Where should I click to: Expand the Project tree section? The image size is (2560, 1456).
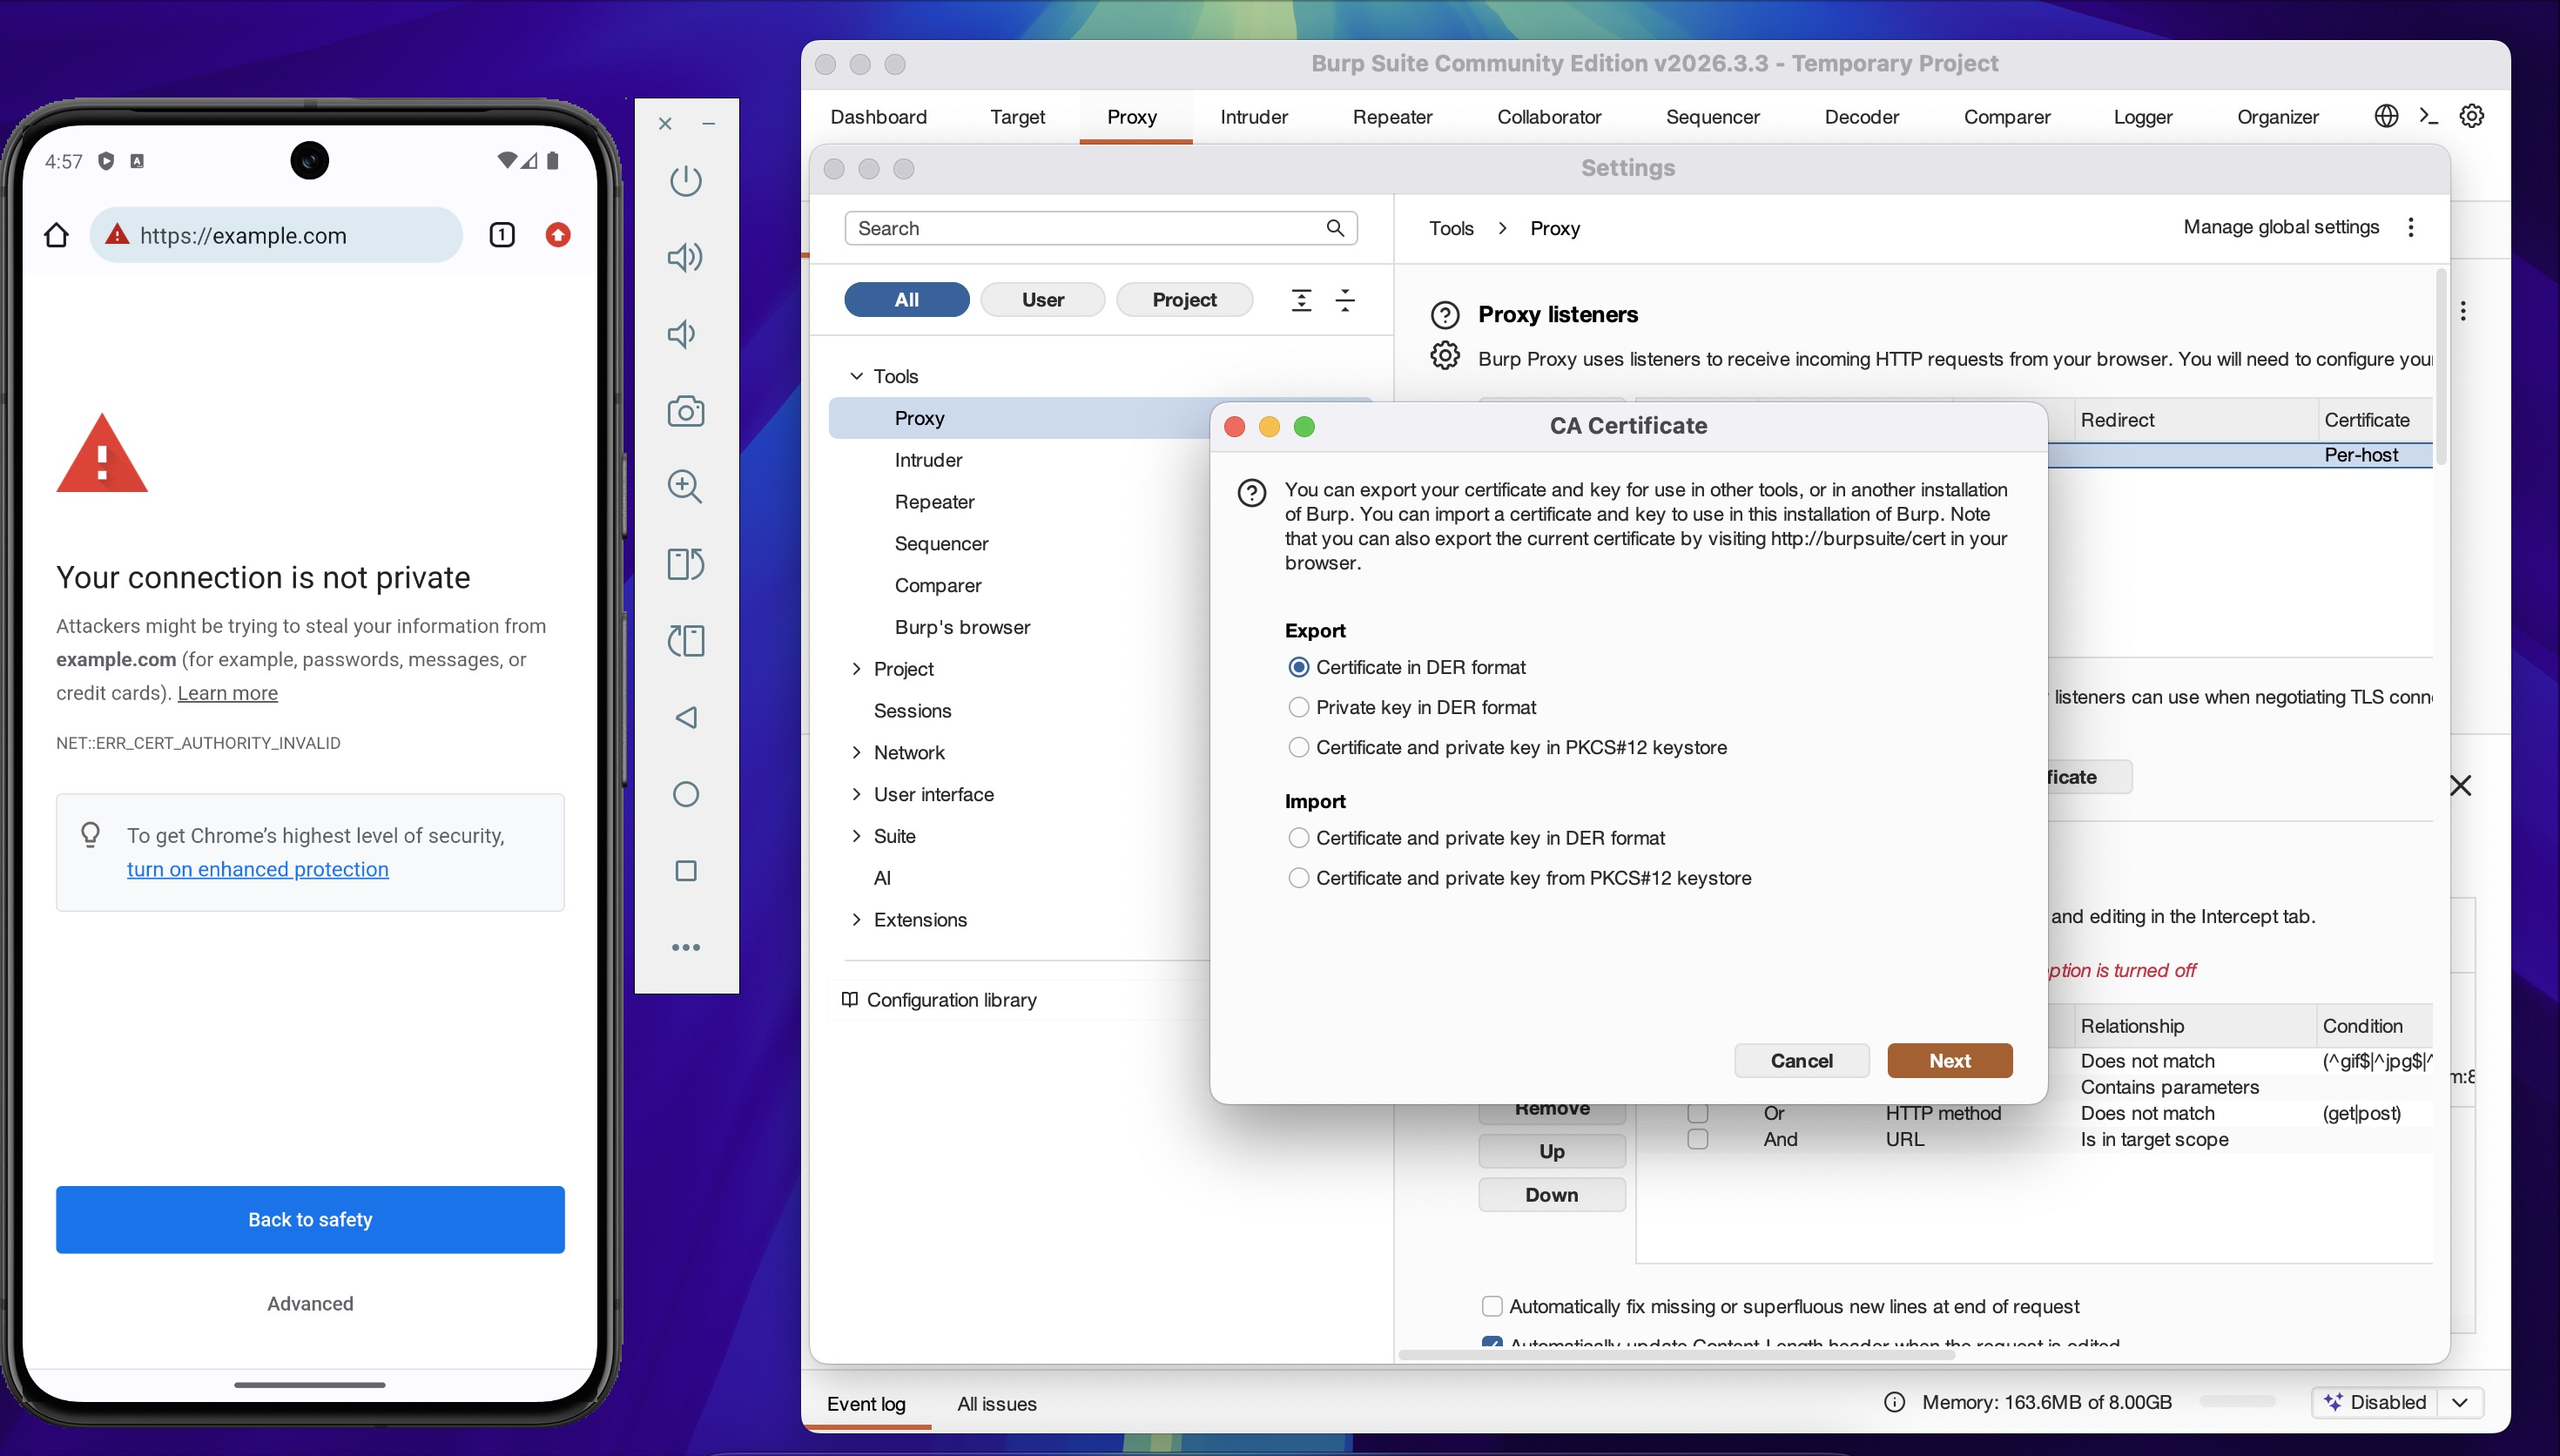tap(856, 669)
